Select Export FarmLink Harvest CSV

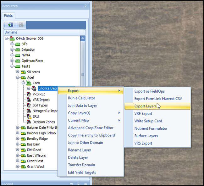(x=157, y=99)
